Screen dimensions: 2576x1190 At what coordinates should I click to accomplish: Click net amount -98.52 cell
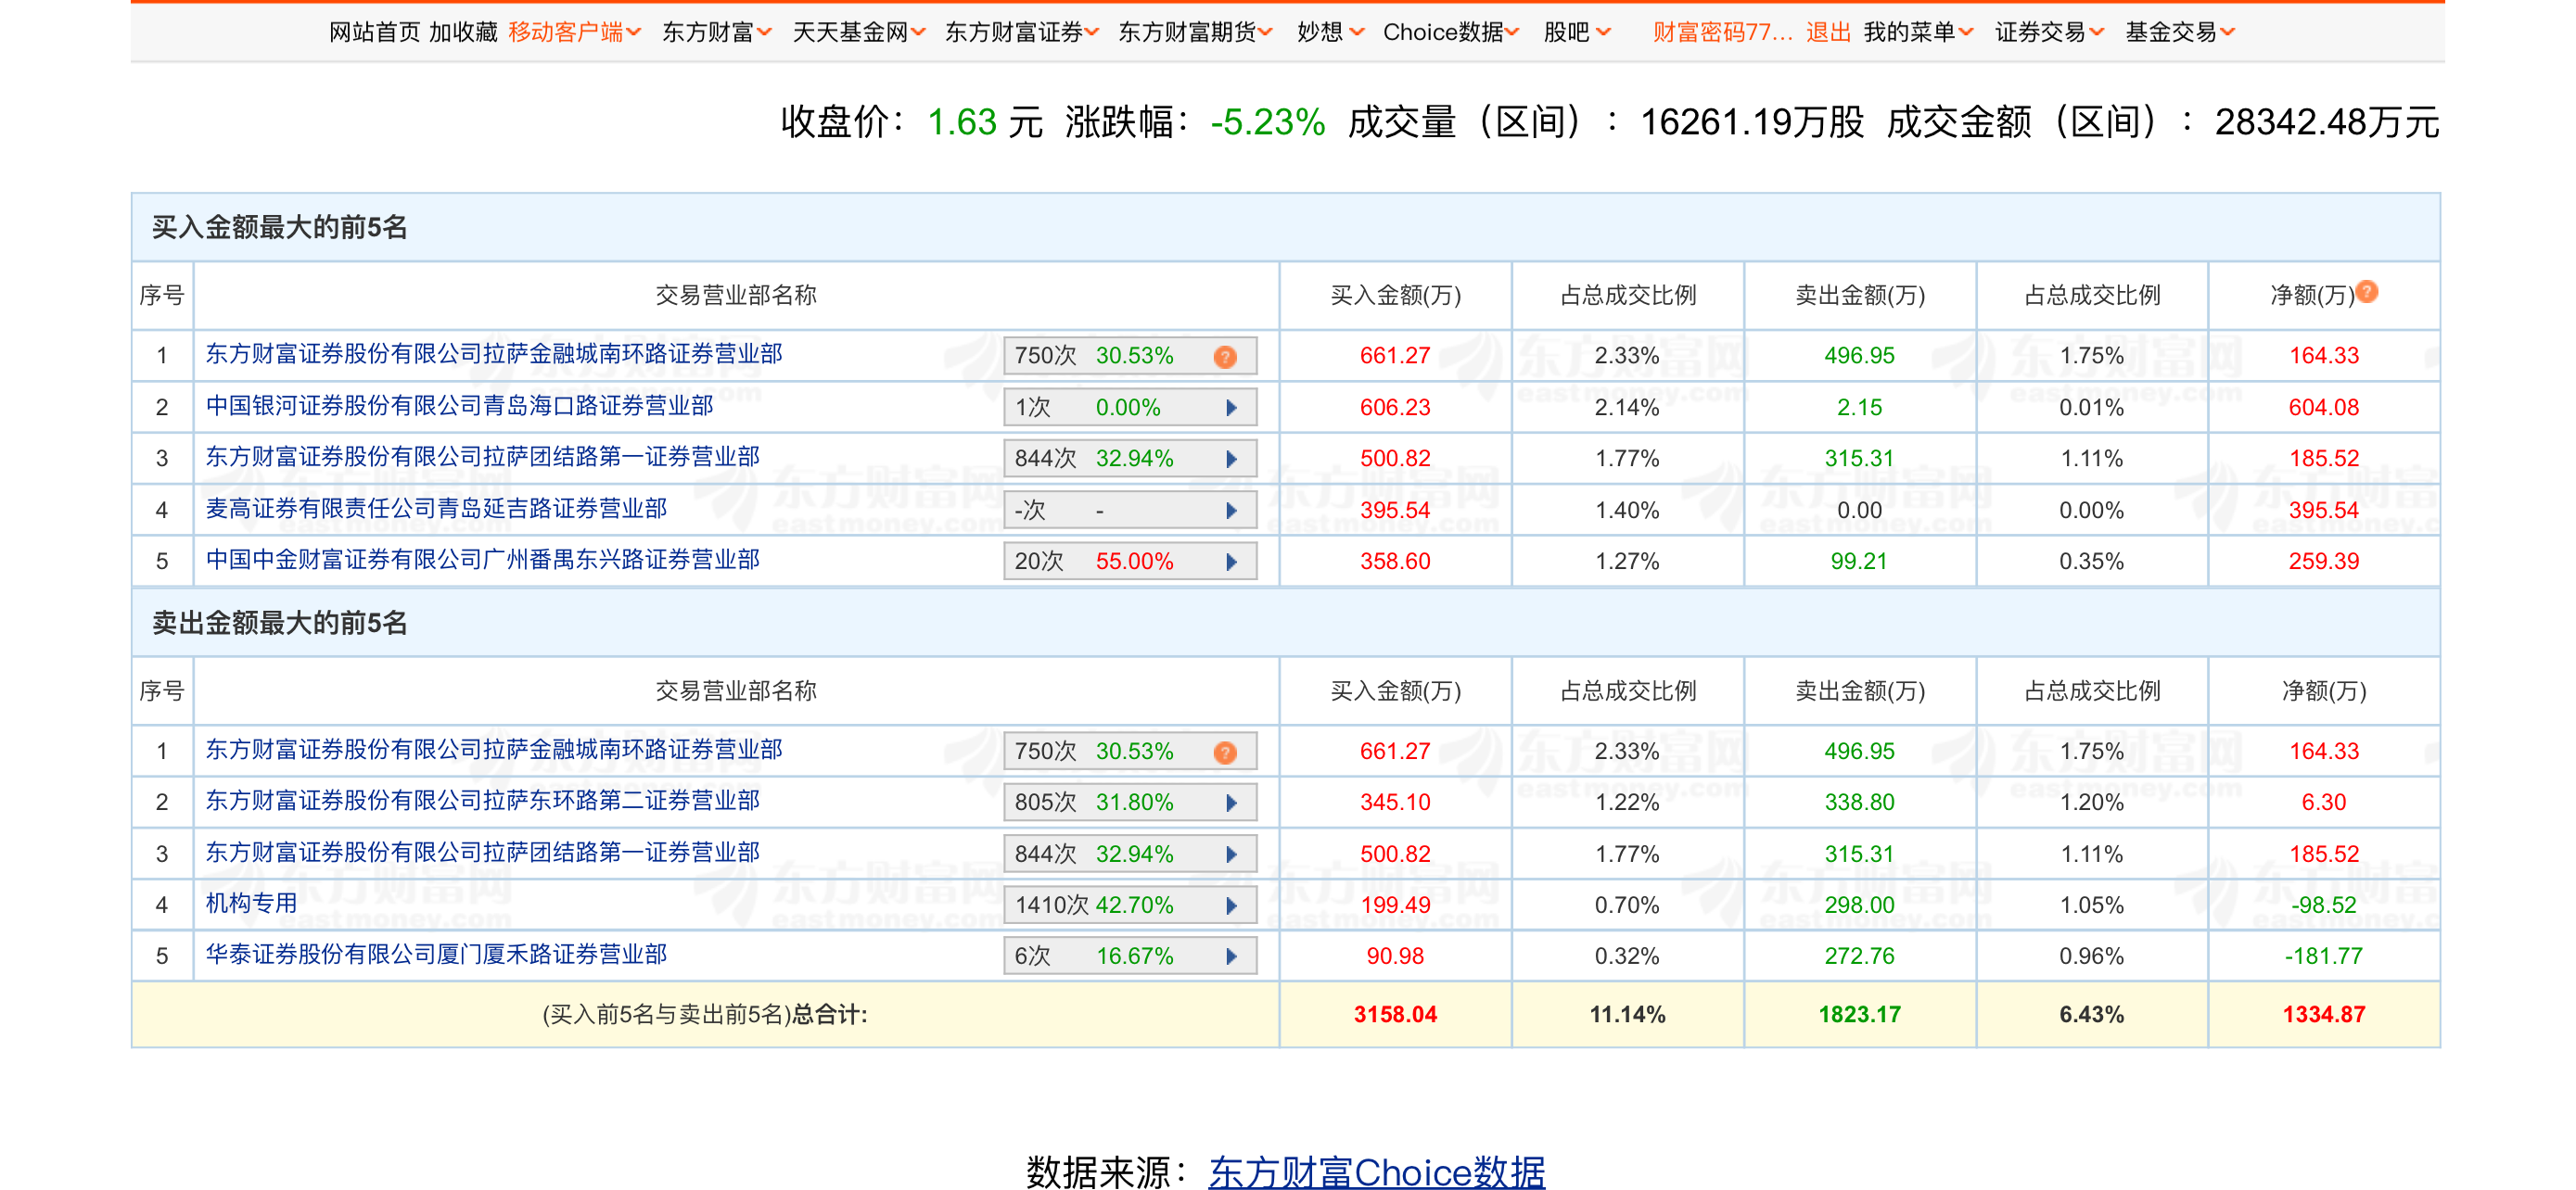click(x=2324, y=905)
